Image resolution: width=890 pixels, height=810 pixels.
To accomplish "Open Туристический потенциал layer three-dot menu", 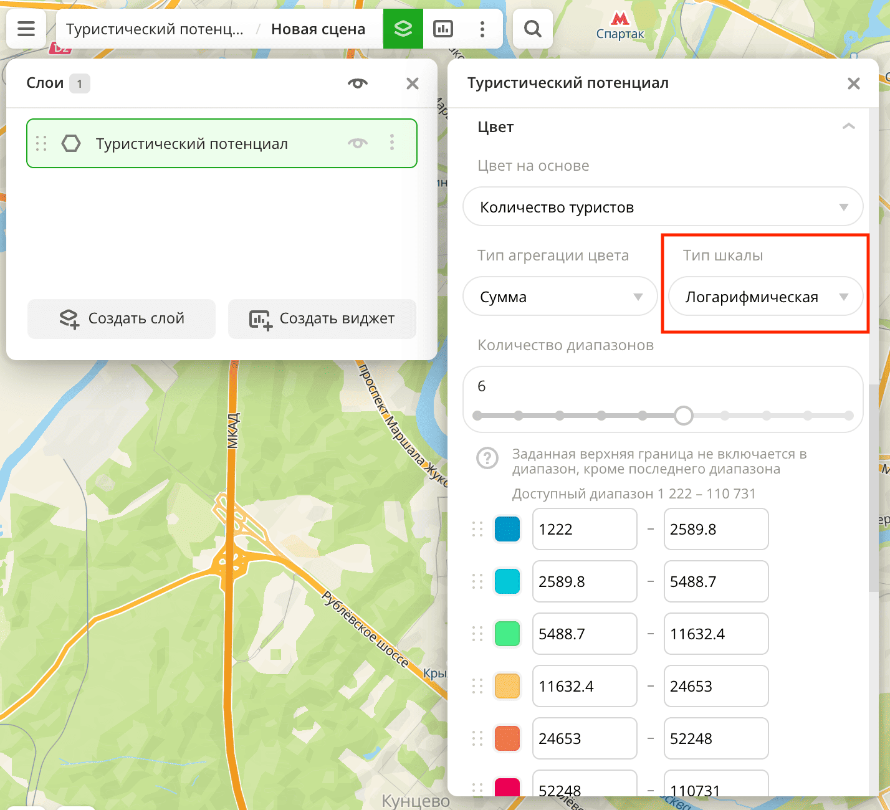I will tap(392, 143).
